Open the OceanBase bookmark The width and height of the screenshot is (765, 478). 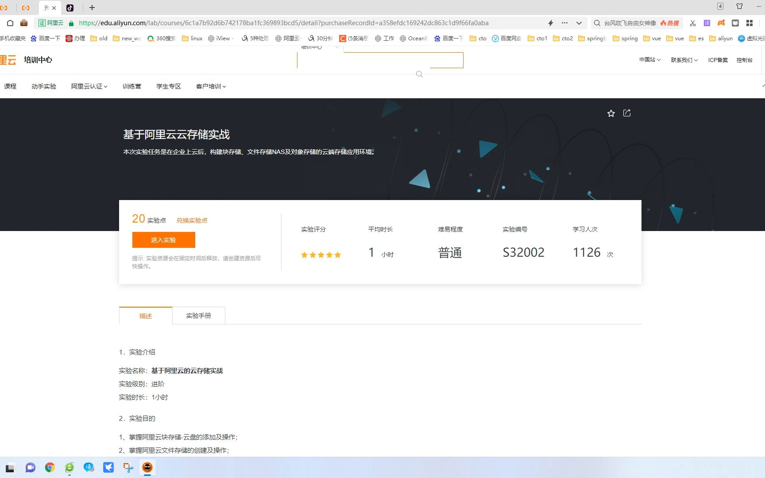pyautogui.click(x=413, y=39)
